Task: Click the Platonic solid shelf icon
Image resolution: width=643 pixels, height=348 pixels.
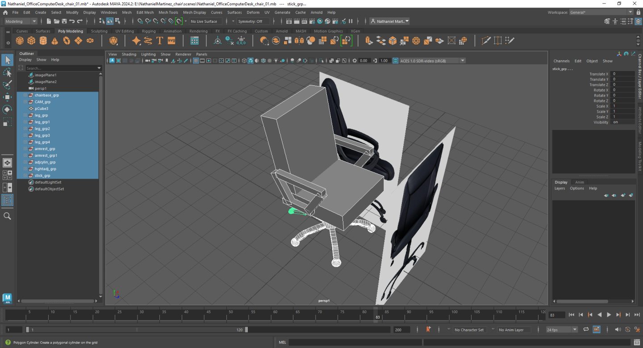Action: [113, 41]
